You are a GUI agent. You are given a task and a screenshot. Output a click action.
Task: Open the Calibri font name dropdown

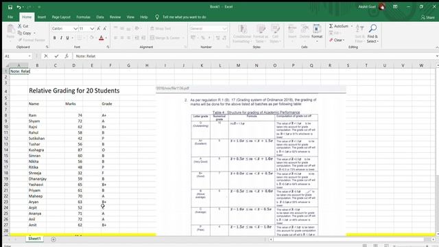[75, 29]
